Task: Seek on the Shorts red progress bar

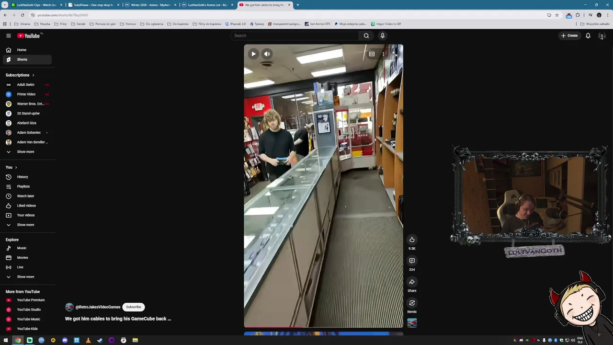Action: click(x=323, y=327)
